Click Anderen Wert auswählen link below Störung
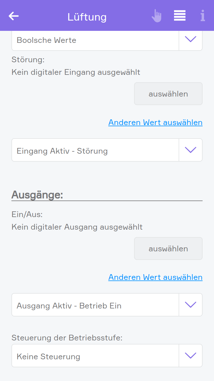 (x=155, y=123)
